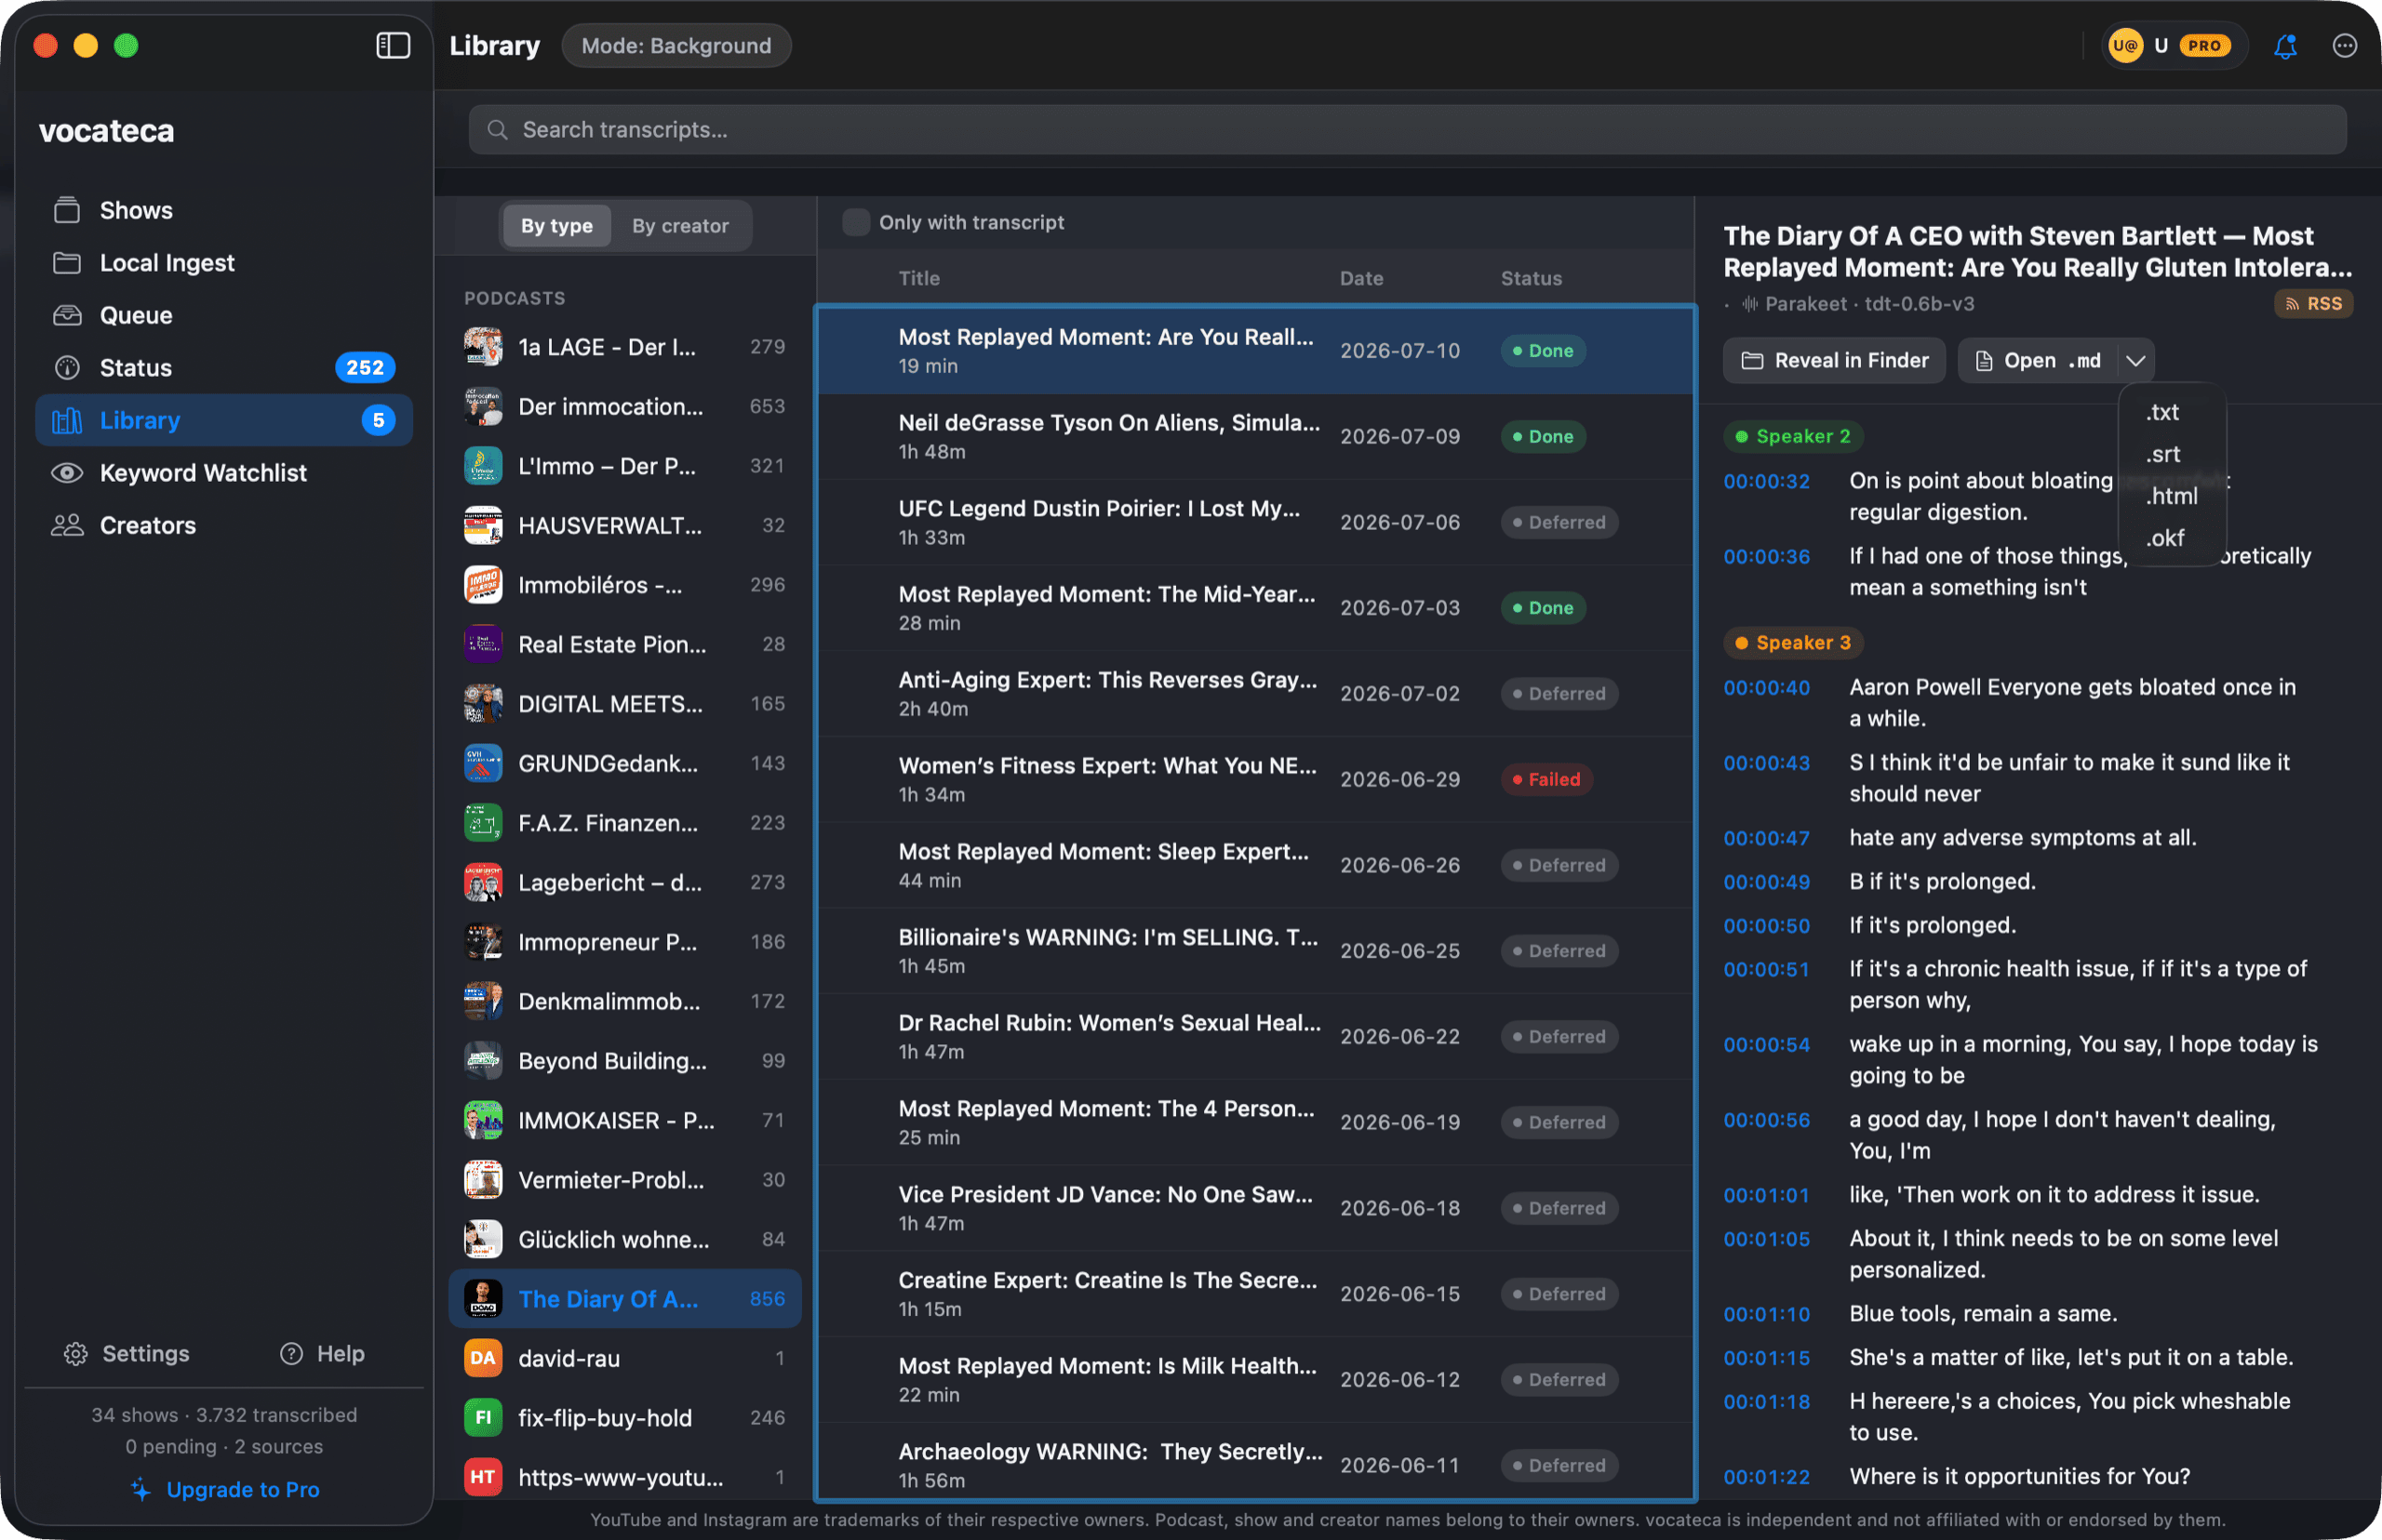Viewport: 2382px width, 1540px height.
Task: Select GRUNDGedank podcast icon
Action: (x=483, y=764)
